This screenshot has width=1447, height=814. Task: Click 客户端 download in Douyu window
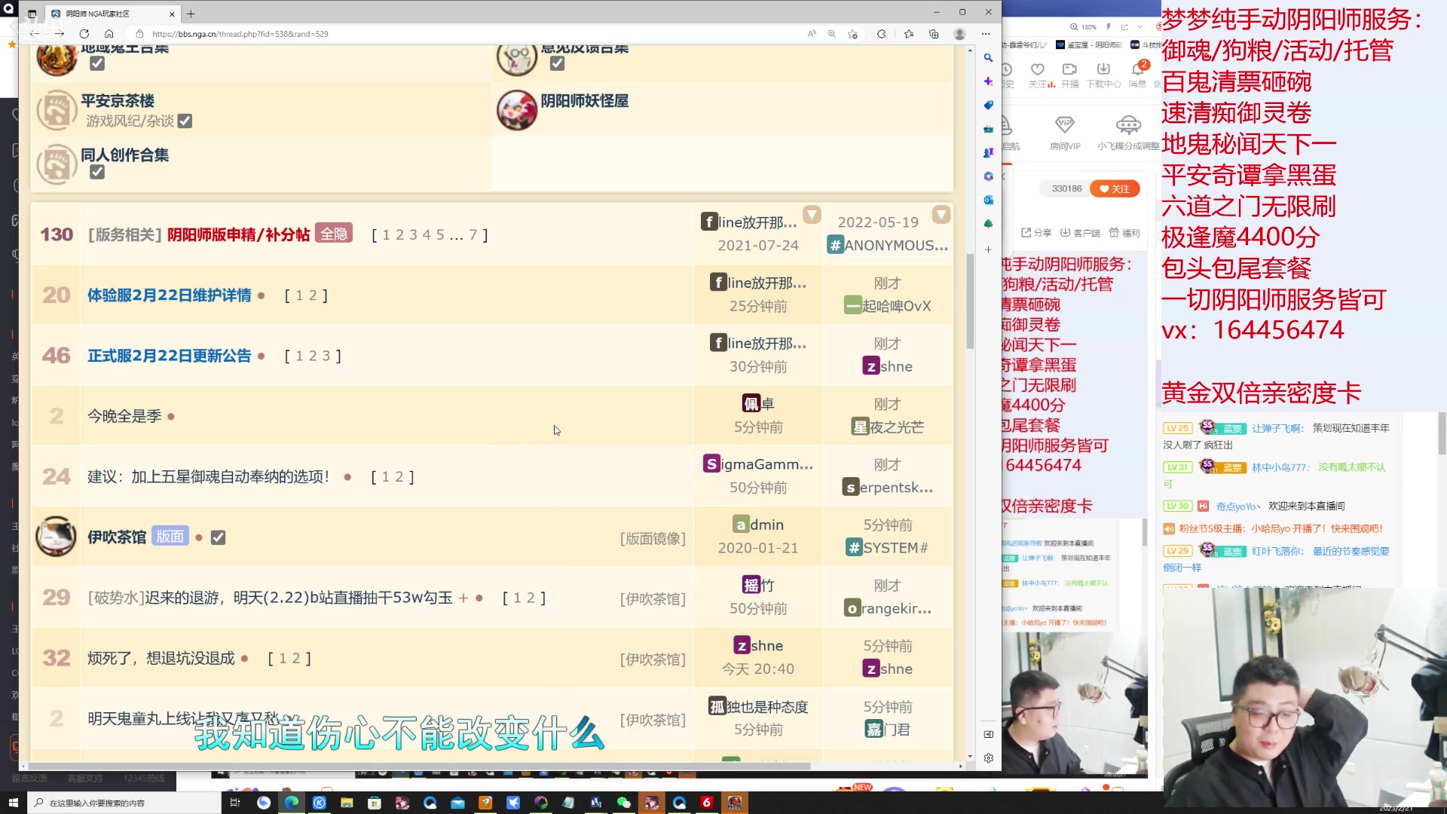coord(1080,233)
